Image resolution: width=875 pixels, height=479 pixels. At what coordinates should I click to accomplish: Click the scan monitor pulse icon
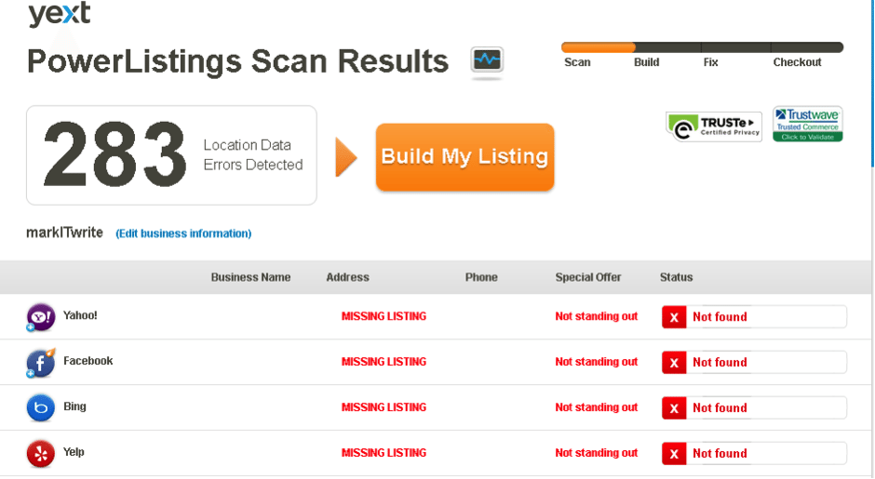point(487,61)
